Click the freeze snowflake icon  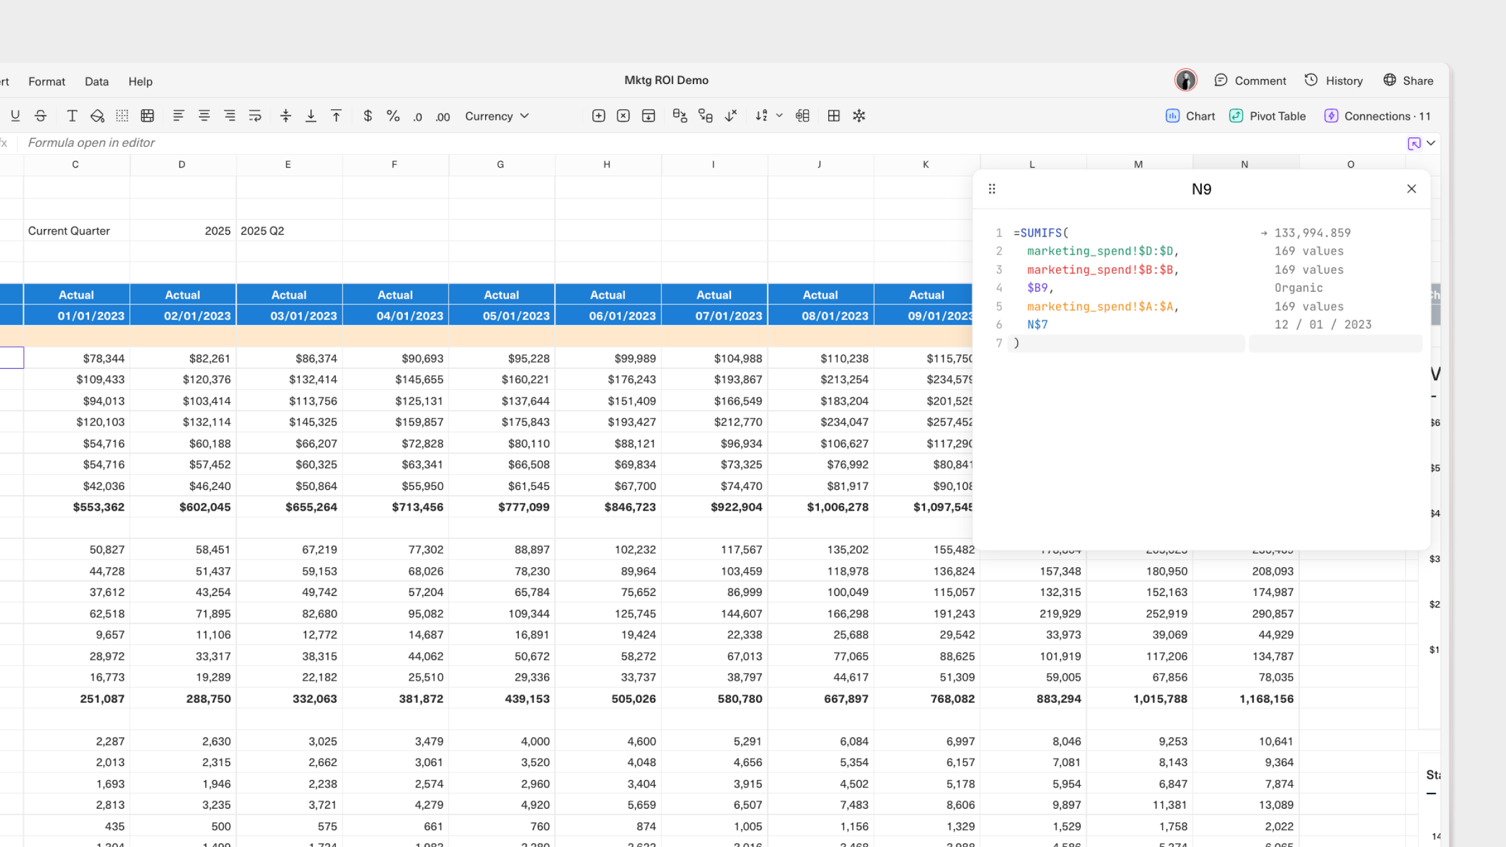coord(859,116)
